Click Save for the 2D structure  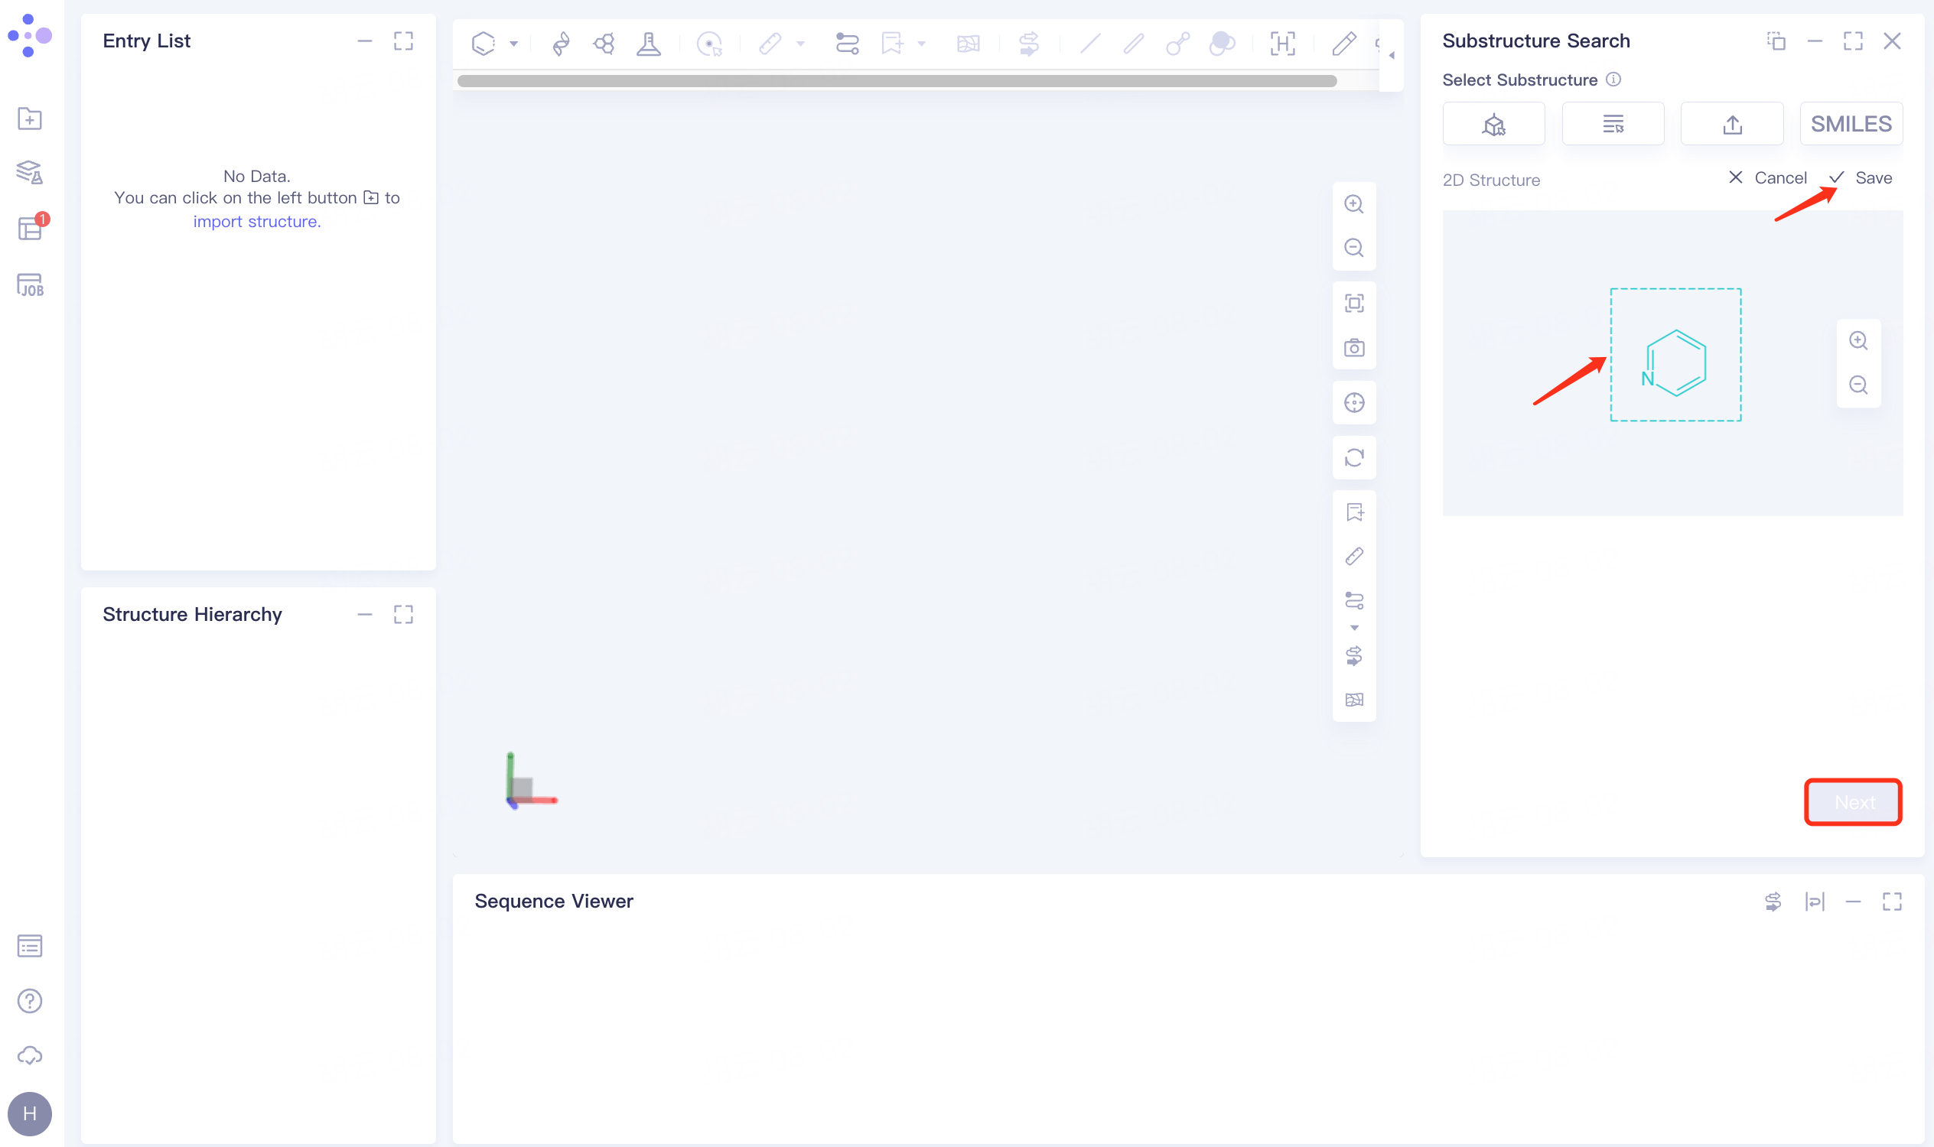pyautogui.click(x=1862, y=177)
